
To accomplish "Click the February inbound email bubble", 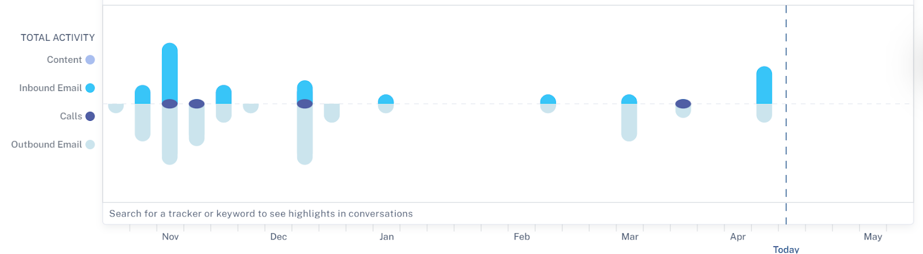I will [548, 99].
